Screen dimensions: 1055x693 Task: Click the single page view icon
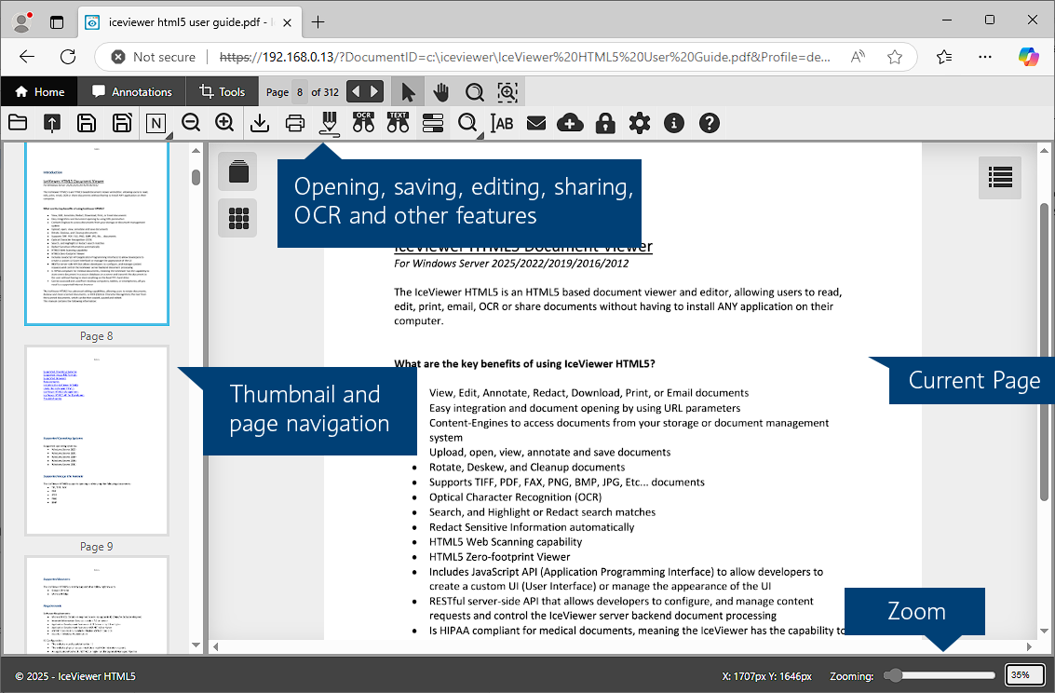pos(238,170)
